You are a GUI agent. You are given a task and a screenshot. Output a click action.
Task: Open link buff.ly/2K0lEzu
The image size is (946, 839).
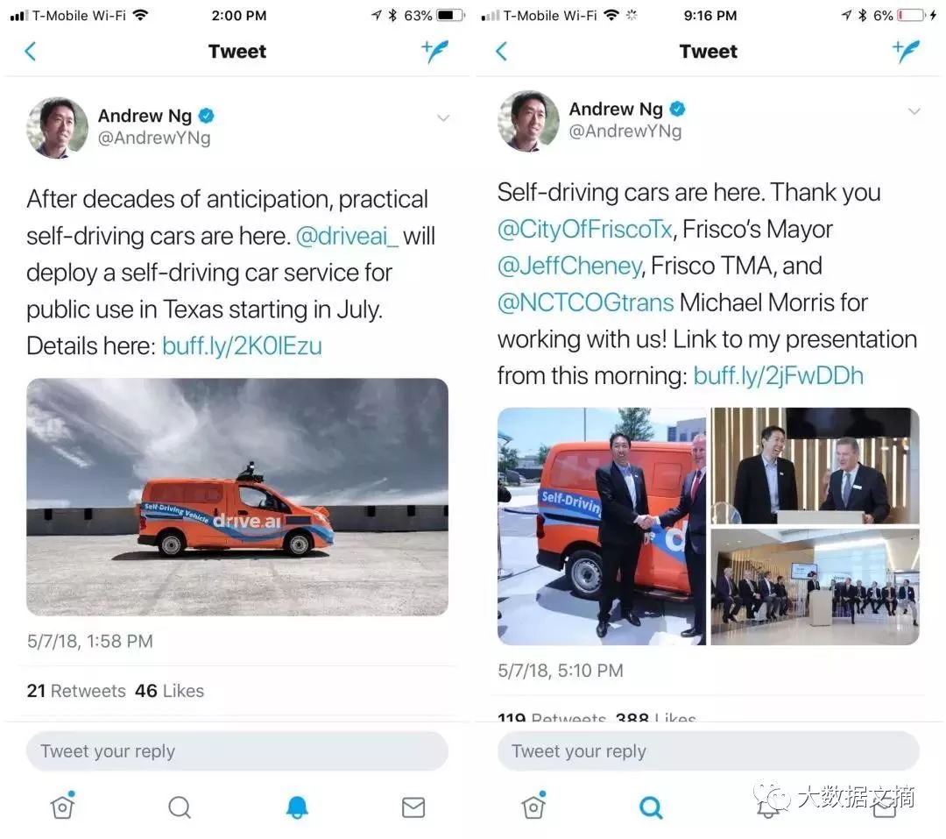pos(242,346)
